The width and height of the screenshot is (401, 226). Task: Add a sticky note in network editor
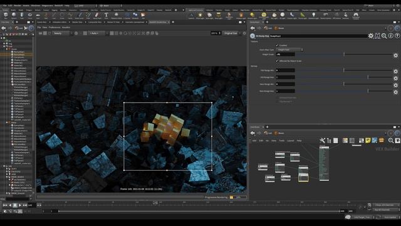click(x=368, y=140)
